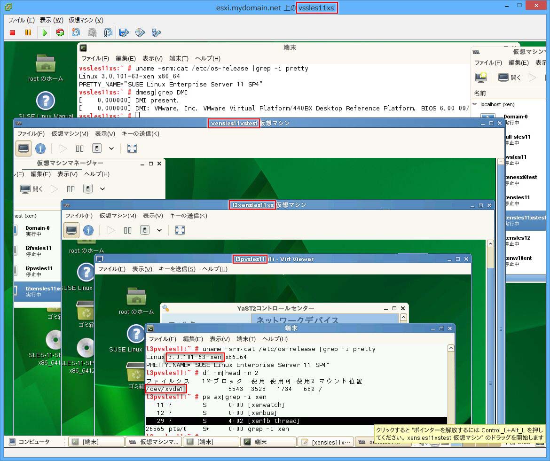Open 端末(T) menu in the top terminal window

pos(179,58)
